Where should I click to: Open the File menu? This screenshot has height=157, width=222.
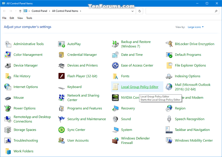[x=4, y=18]
